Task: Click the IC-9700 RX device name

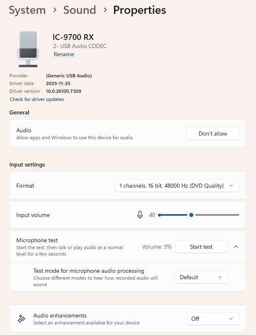Action: point(73,37)
